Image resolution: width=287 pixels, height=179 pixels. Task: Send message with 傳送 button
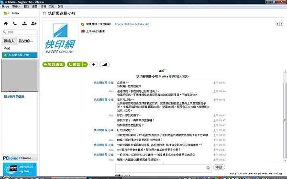(219, 167)
